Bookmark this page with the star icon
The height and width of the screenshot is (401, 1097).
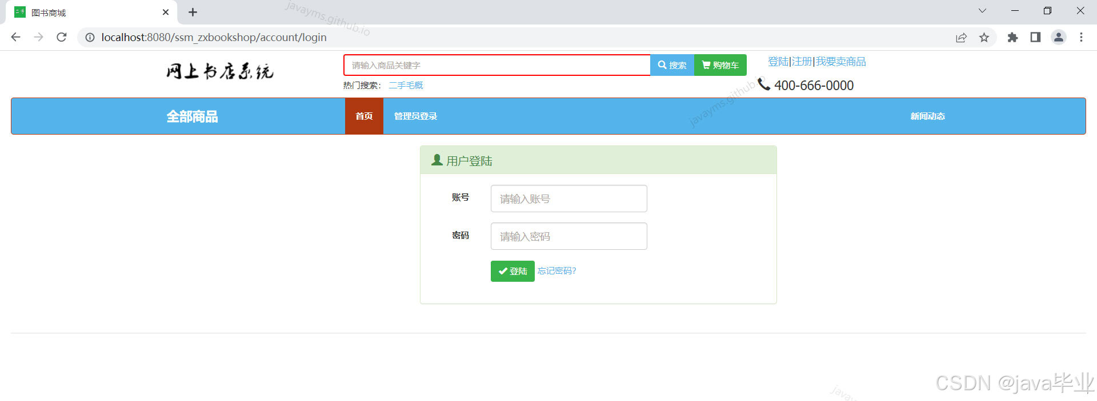pyautogui.click(x=984, y=38)
